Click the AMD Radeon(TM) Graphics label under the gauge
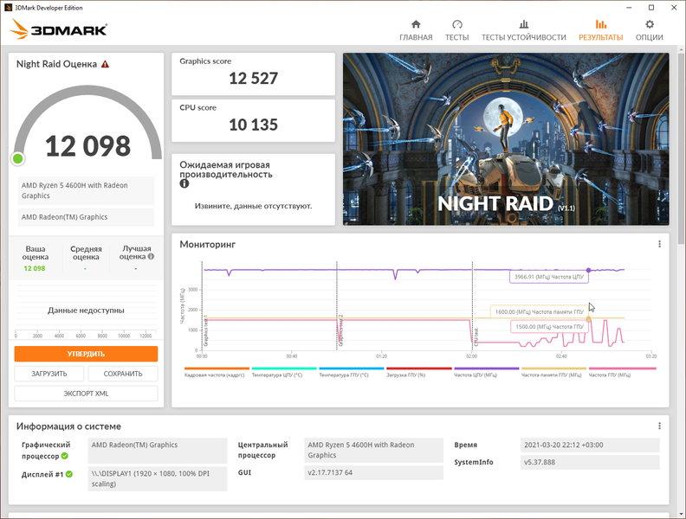This screenshot has height=519, width=686. pyautogui.click(x=87, y=217)
